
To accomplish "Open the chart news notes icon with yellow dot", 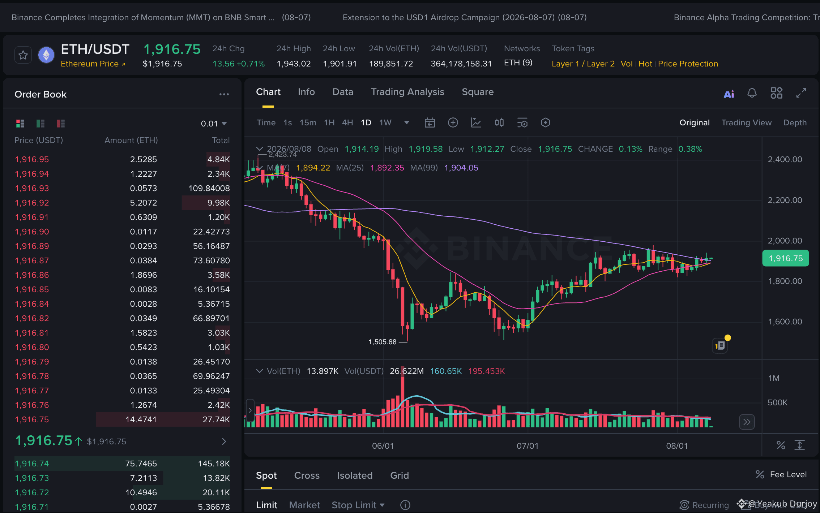I will [x=720, y=345].
